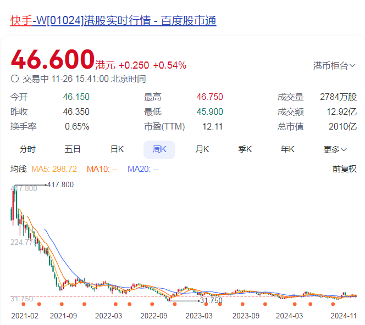Image resolution: width=365 pixels, height=325 pixels.
Task: Click the 换手率 value 0.65%
Action: (x=77, y=127)
